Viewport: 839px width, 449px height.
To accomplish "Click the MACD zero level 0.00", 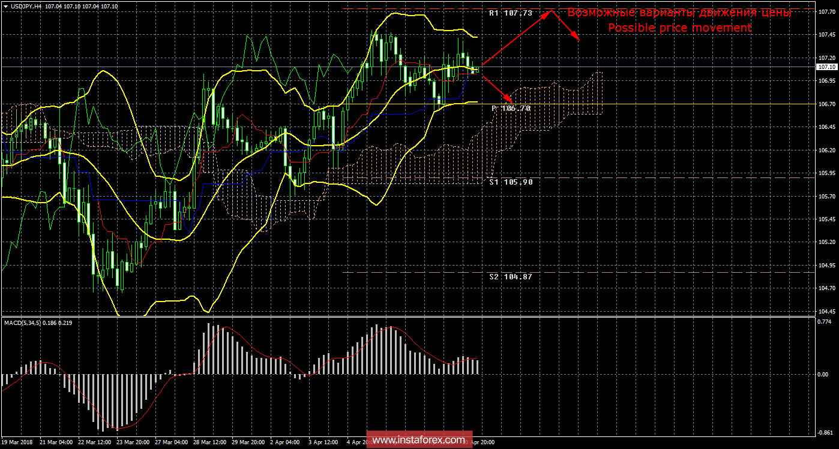I will pyautogui.click(x=824, y=374).
